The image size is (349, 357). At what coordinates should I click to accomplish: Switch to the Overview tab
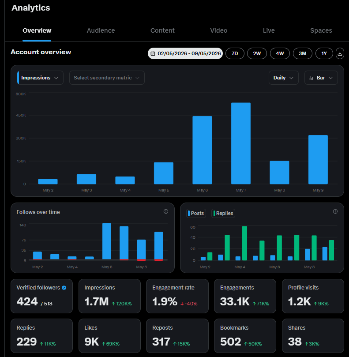37,30
